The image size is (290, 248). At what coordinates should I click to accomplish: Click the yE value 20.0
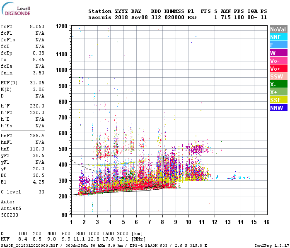click(x=39, y=169)
